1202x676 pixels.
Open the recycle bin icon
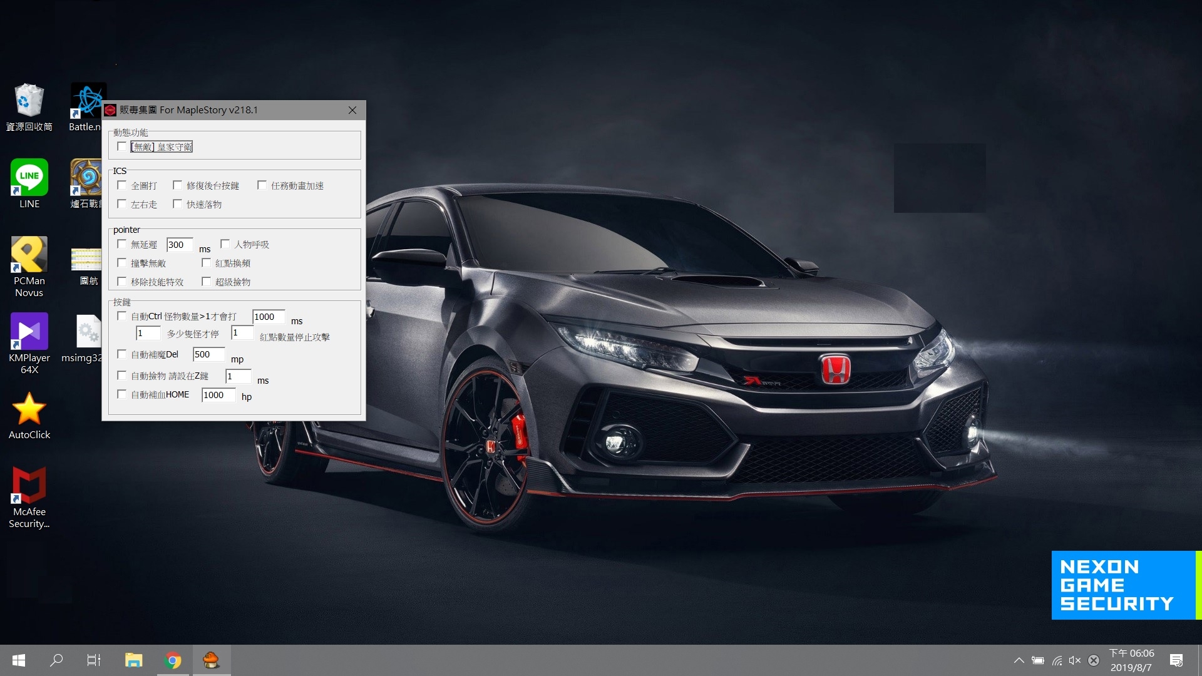(29, 101)
